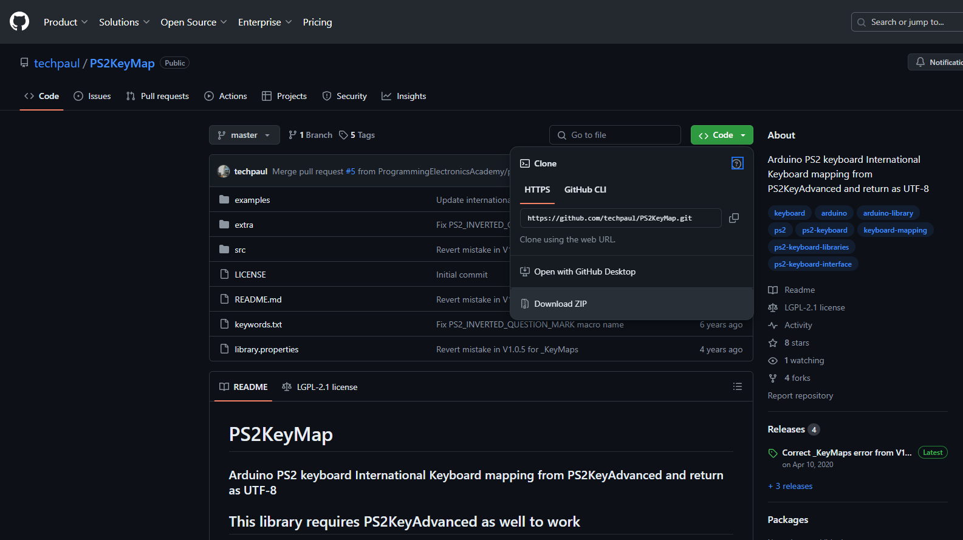Screen dimensions: 963x540
Task: Click the HTTPS clone URL text field
Action: click(x=620, y=218)
